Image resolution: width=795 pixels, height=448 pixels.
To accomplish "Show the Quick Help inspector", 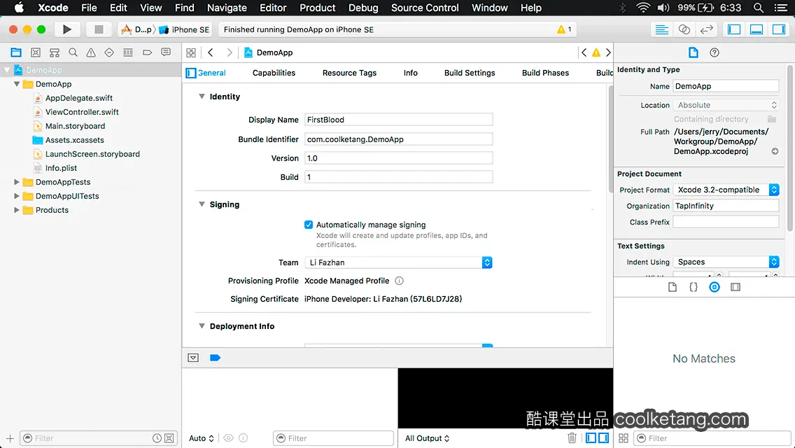I will coord(715,52).
